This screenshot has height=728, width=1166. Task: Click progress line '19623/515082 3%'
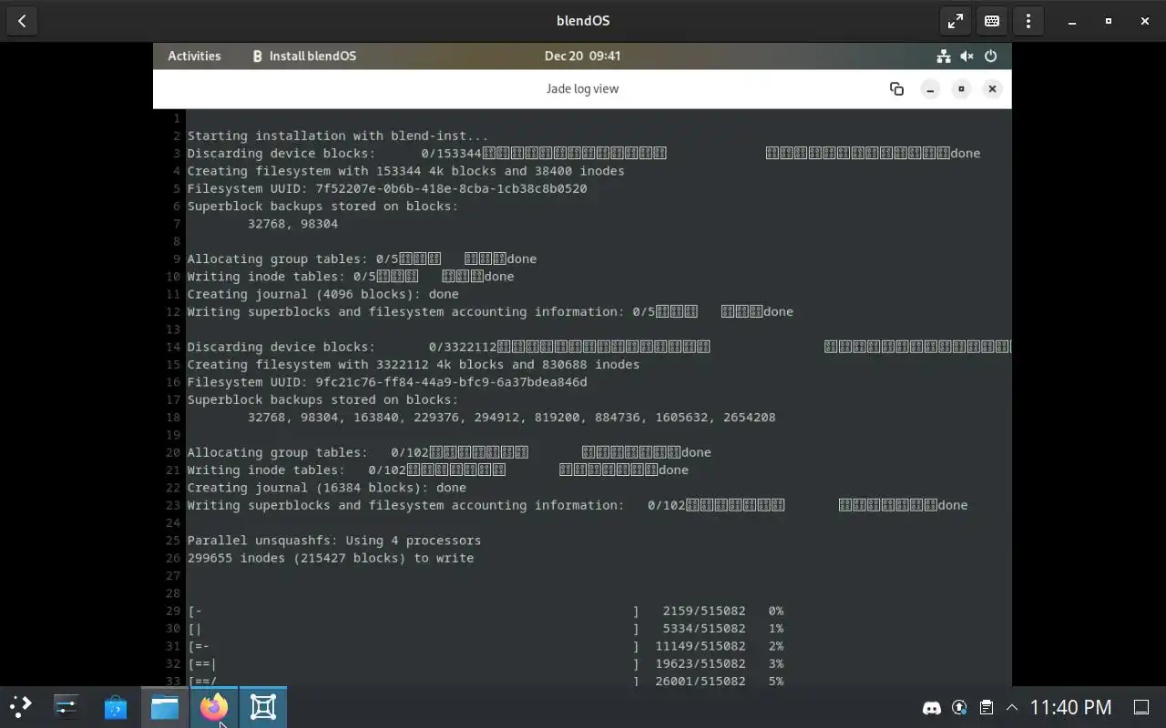(486, 663)
